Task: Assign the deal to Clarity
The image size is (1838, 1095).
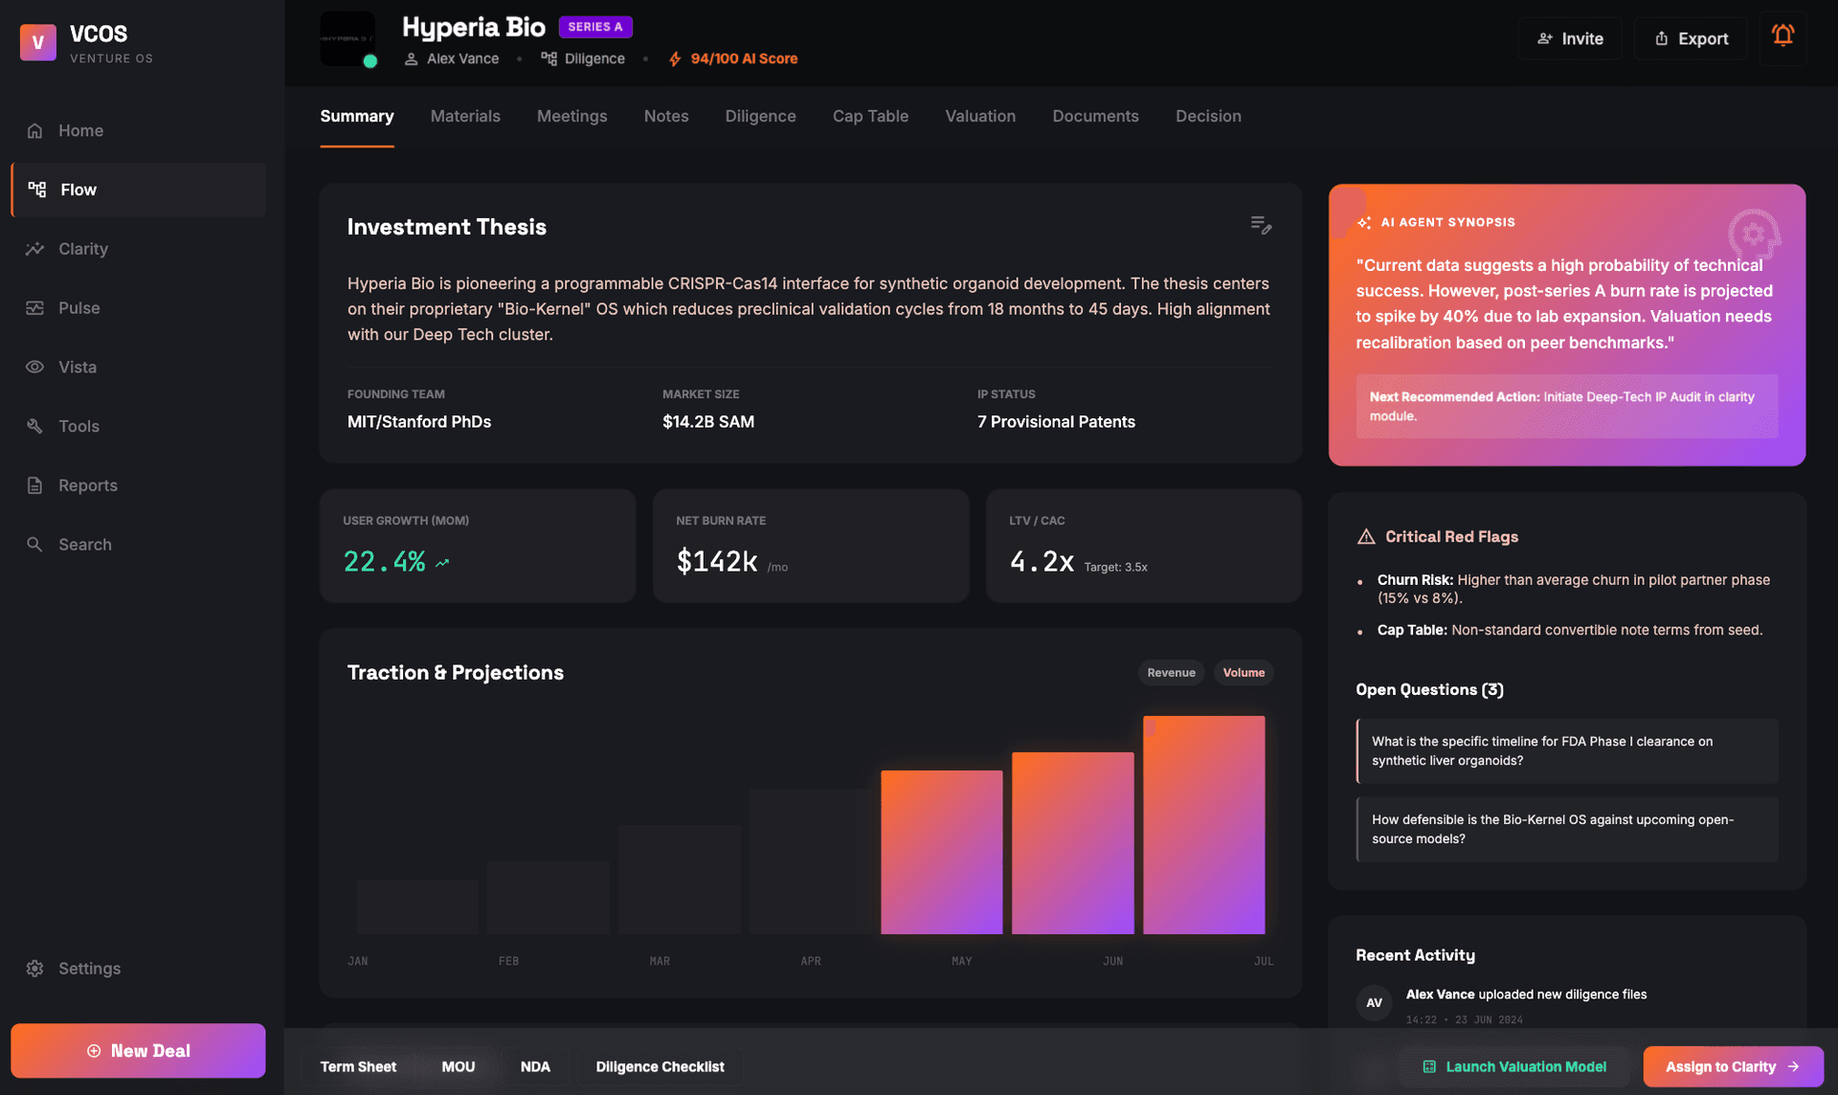Action: tap(1733, 1066)
